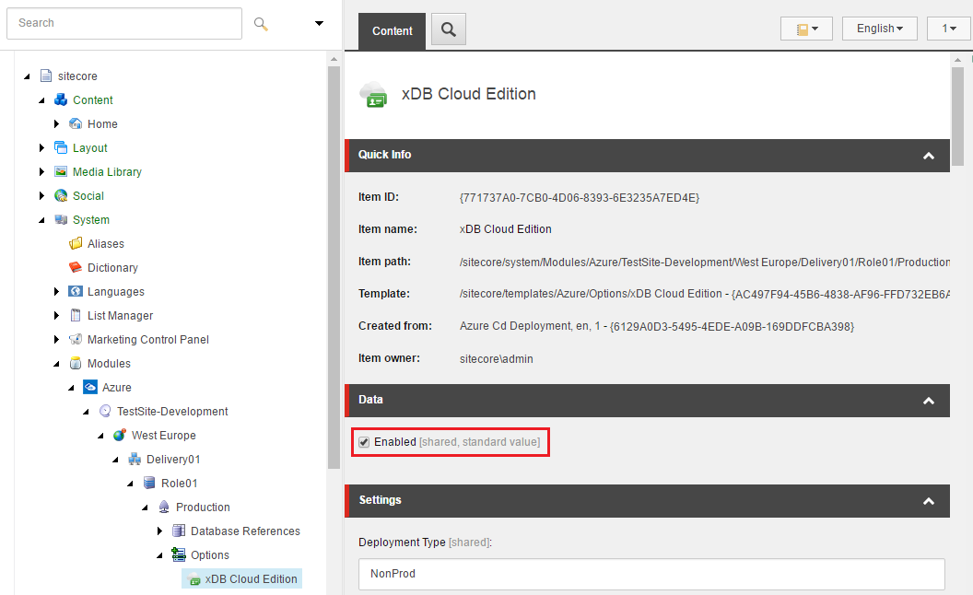The width and height of the screenshot is (973, 595).
Task: Open the search tab with magnifier icon
Action: pos(449,29)
